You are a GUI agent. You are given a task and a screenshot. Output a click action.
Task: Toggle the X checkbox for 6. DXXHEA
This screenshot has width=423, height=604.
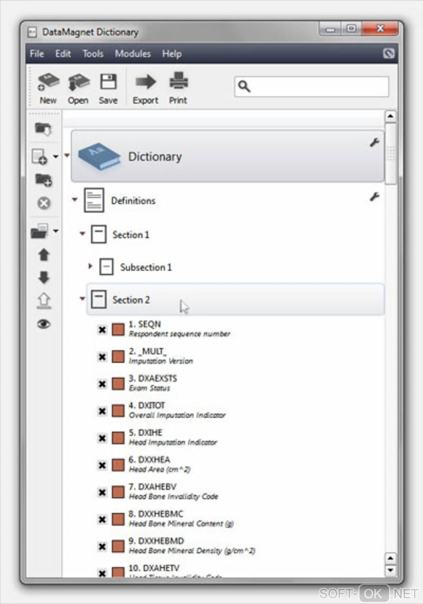pyautogui.click(x=102, y=465)
